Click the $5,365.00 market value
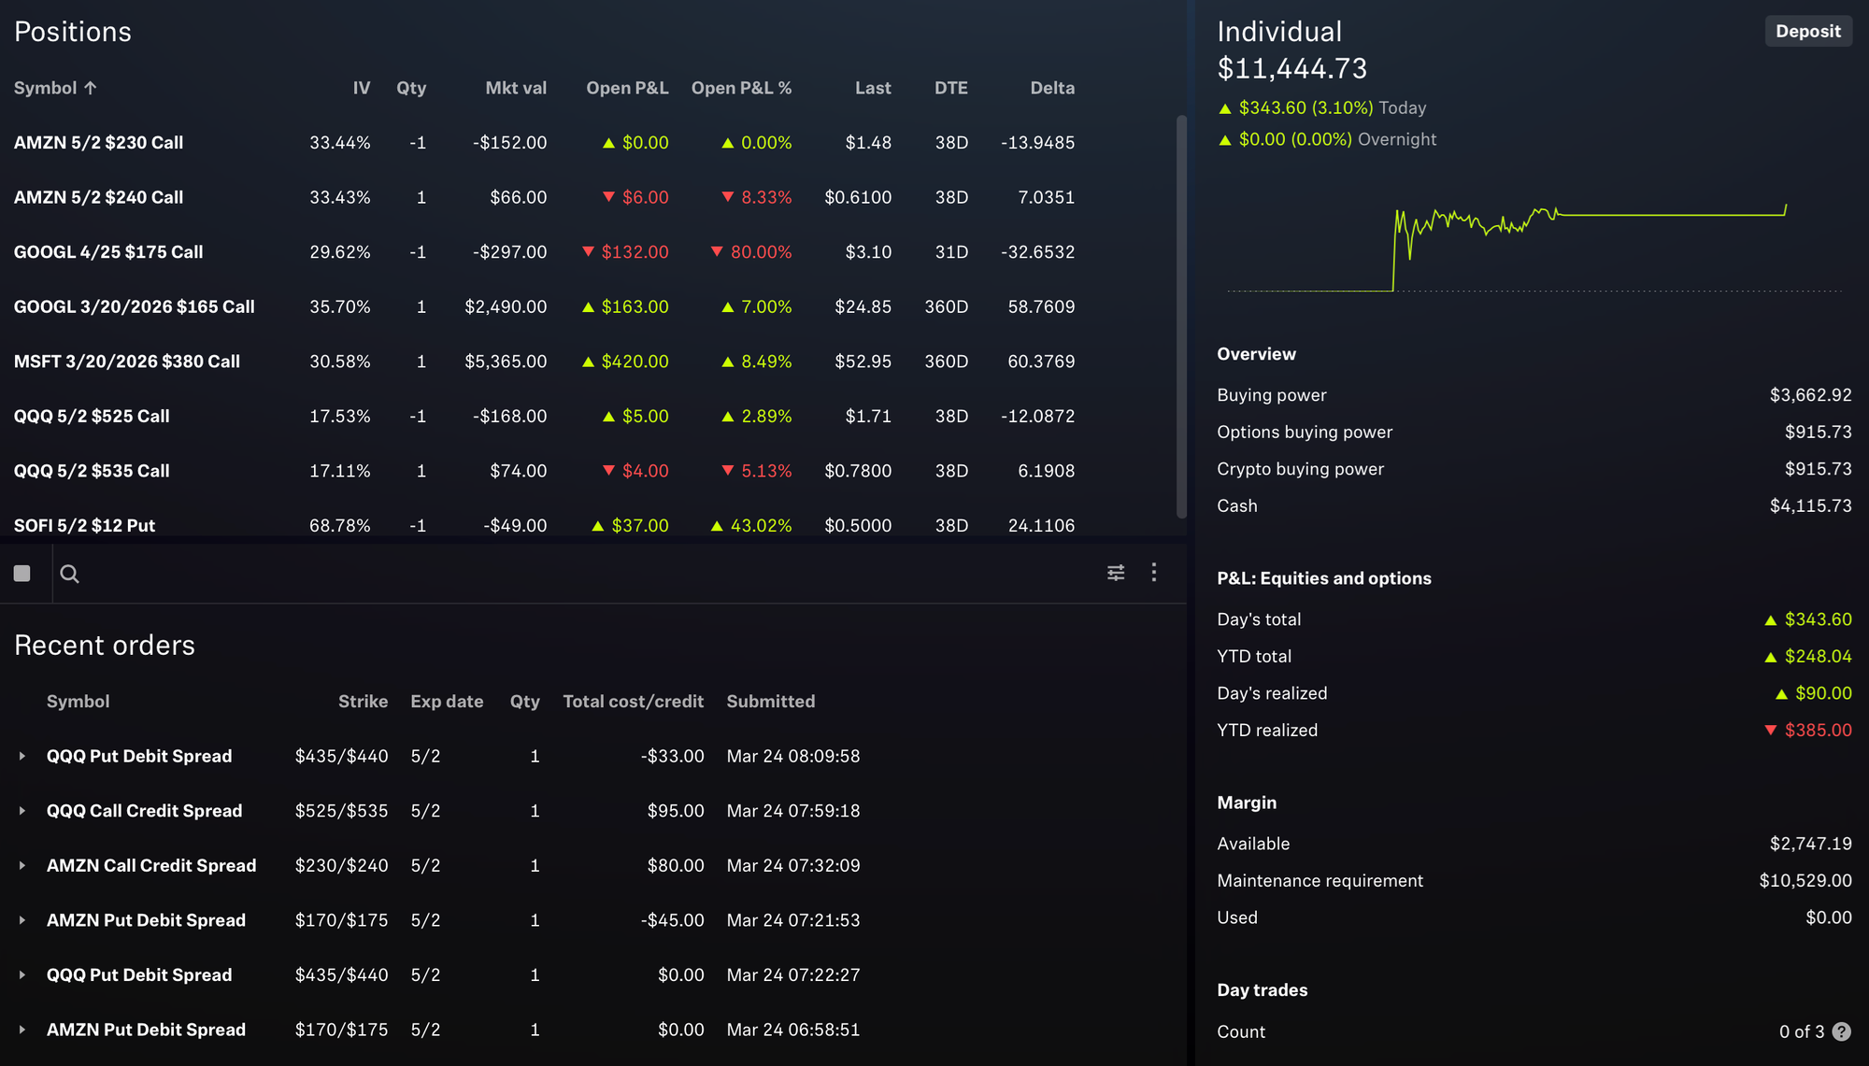This screenshot has height=1066, width=1869. 506,362
